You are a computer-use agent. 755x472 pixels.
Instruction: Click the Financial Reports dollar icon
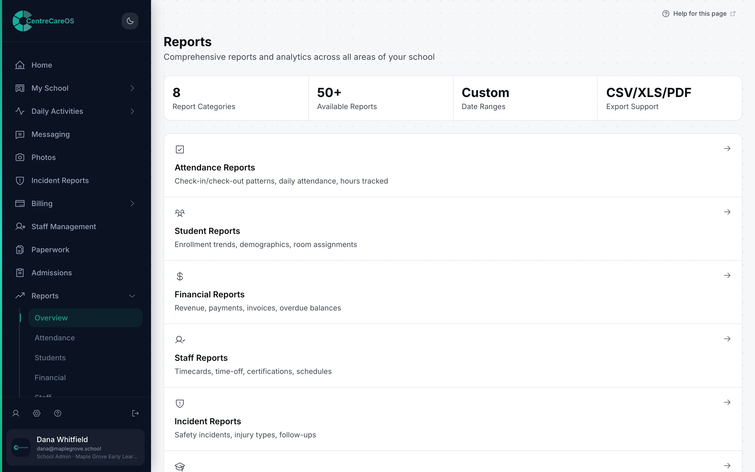click(180, 276)
